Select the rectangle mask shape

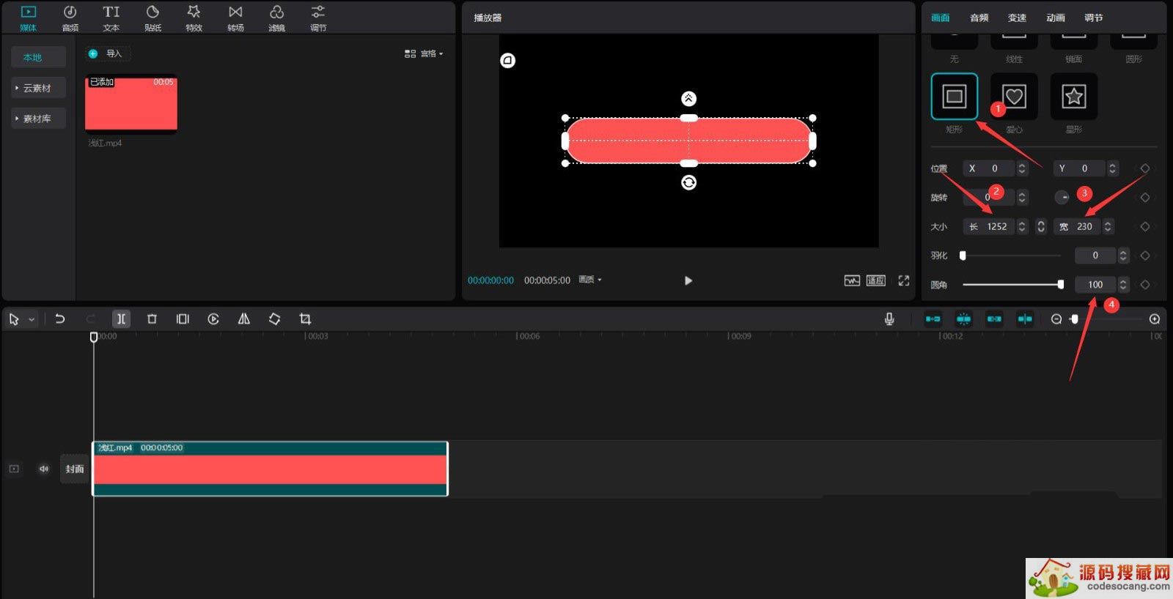954,97
